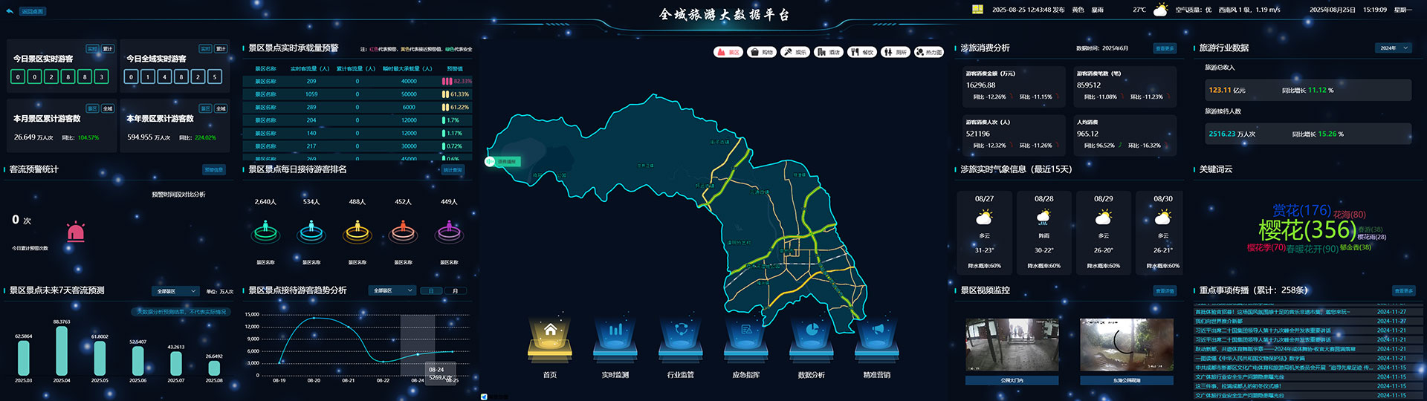Toggle the 酒店 map layer filter
This screenshot has height=401, width=1427.
pos(828,52)
